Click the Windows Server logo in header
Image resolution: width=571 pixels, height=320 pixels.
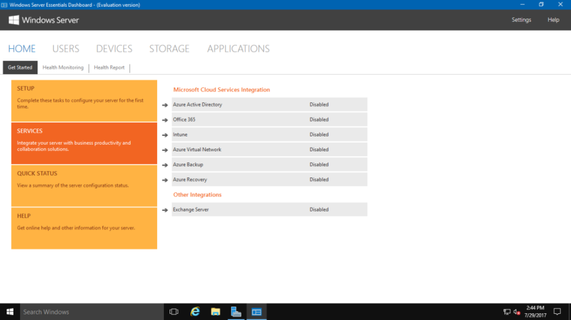point(43,20)
